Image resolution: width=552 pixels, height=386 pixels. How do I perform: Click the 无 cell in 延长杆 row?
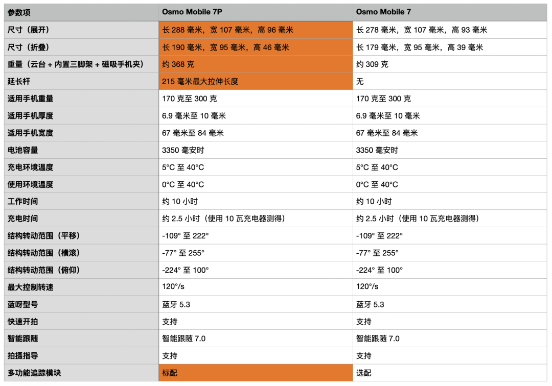450,81
